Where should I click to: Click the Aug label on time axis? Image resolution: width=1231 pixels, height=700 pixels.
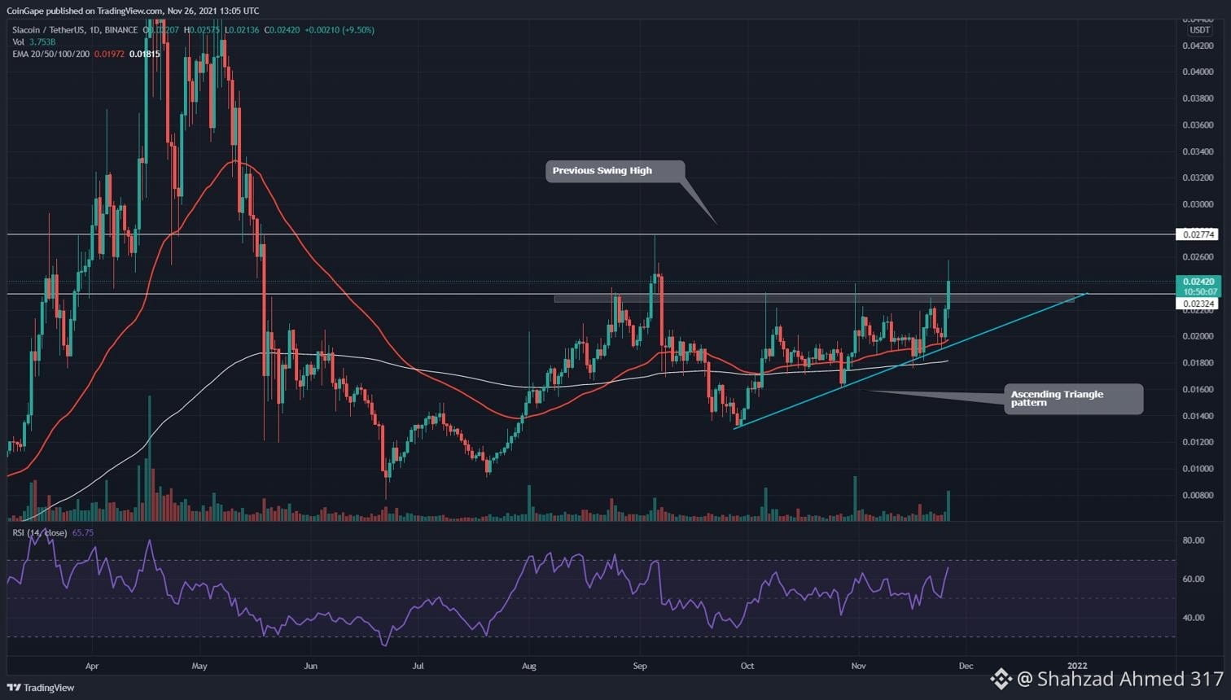(x=529, y=666)
